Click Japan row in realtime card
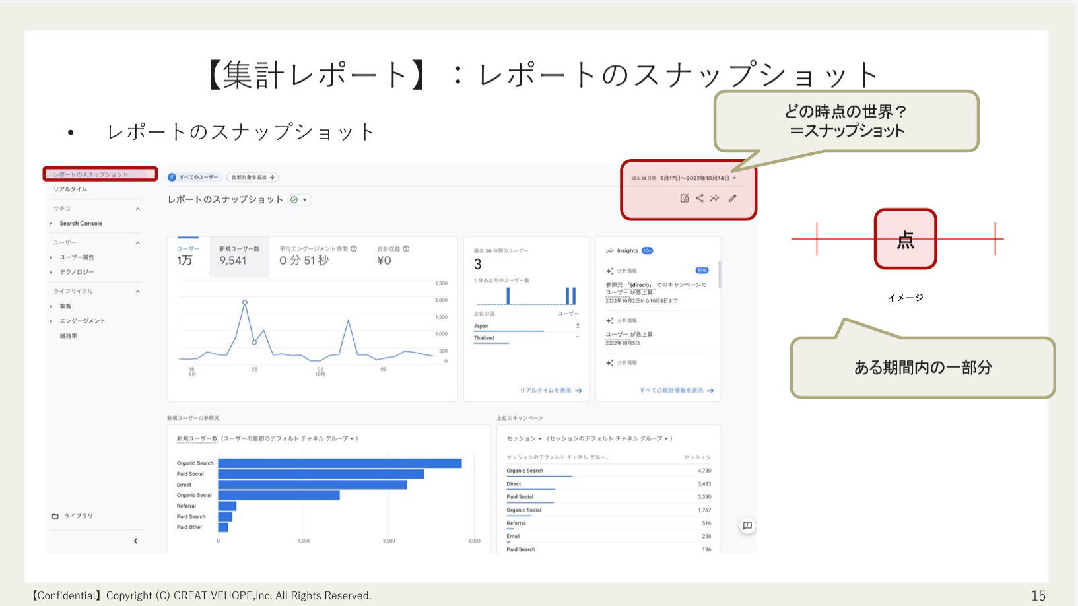This screenshot has height=606, width=1078. click(526, 326)
